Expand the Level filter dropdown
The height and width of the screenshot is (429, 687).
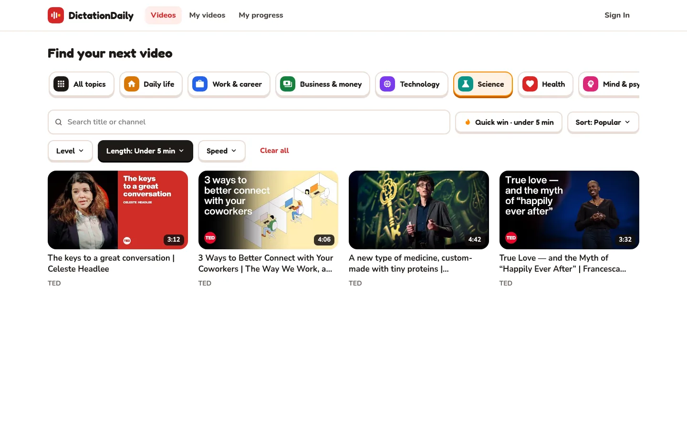tap(70, 151)
